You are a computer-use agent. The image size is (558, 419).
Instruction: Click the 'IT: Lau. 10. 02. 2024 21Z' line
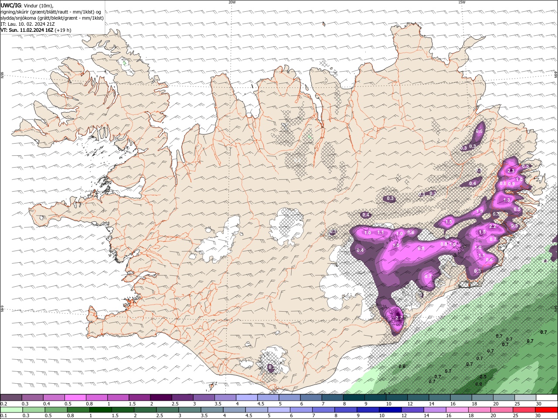[x=27, y=24]
